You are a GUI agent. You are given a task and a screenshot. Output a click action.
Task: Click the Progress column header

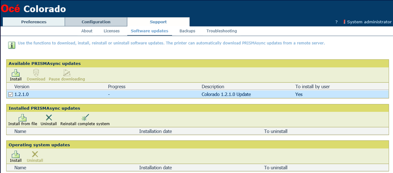click(x=117, y=87)
